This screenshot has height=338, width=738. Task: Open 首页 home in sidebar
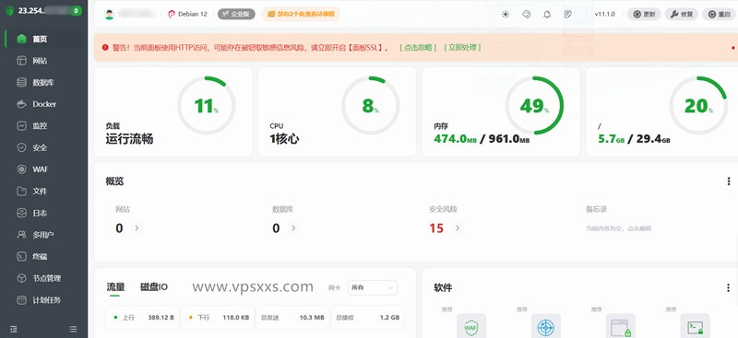click(x=43, y=39)
